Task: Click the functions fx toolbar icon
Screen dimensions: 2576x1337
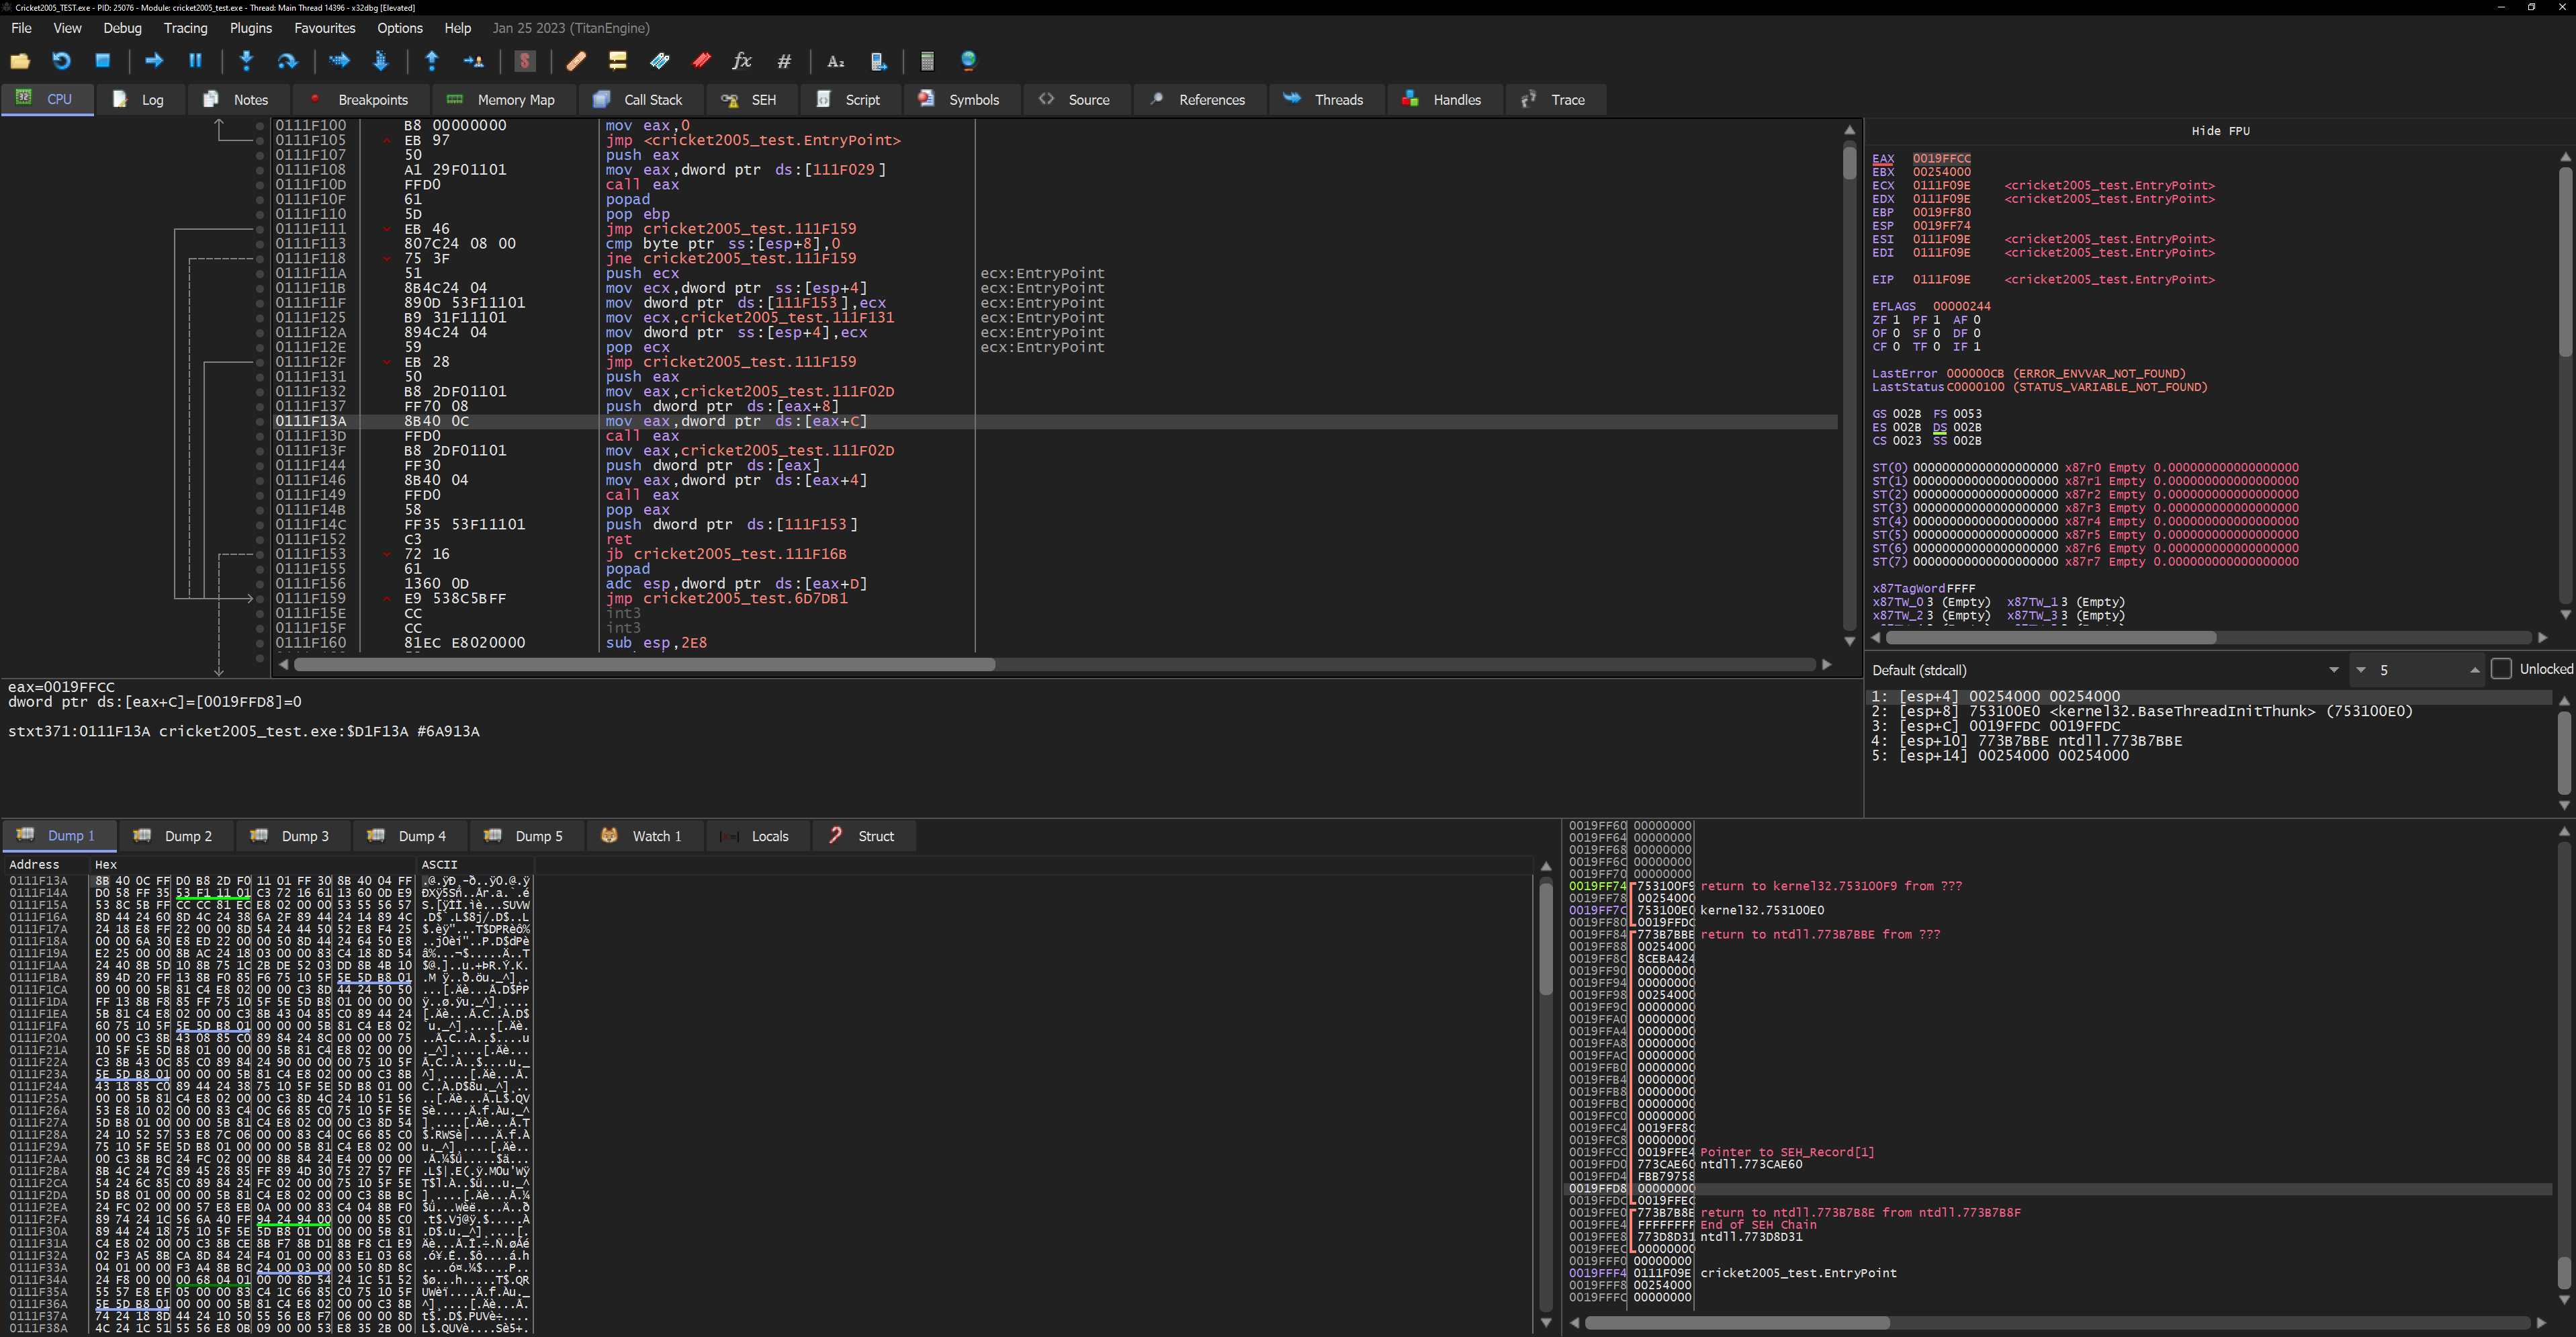Action: tap(741, 61)
